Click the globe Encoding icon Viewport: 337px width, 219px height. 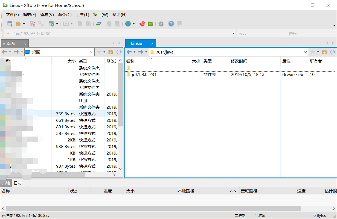[128, 24]
